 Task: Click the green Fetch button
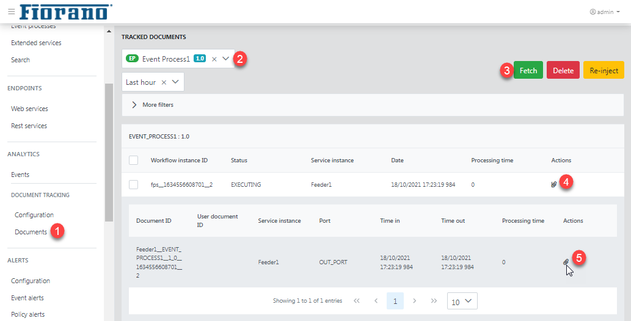[528, 70]
